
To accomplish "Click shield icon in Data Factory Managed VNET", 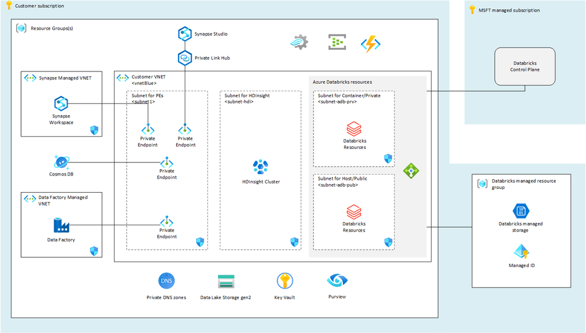I will (x=94, y=251).
